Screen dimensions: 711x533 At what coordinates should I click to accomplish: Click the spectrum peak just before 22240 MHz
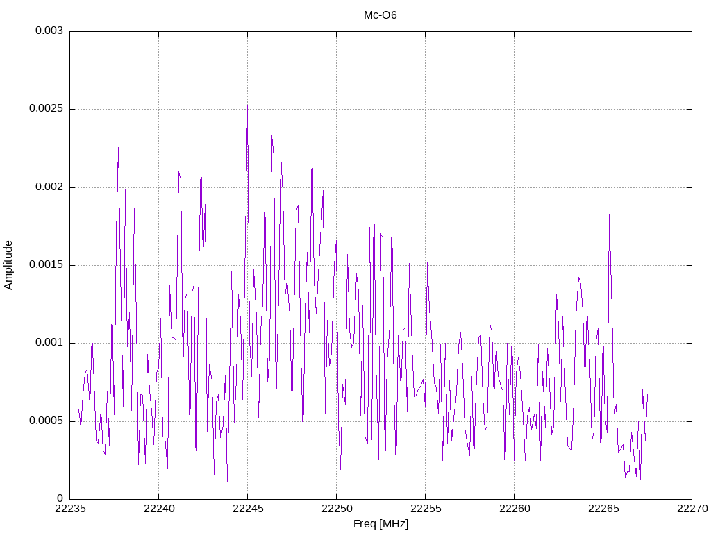(147, 355)
